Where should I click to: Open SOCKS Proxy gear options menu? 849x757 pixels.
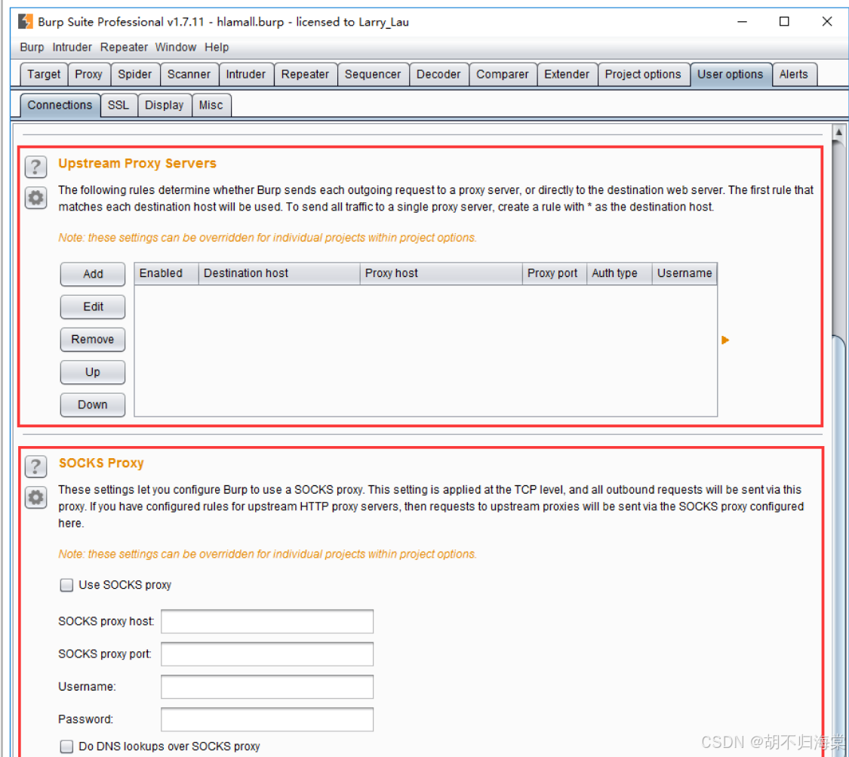(35, 497)
